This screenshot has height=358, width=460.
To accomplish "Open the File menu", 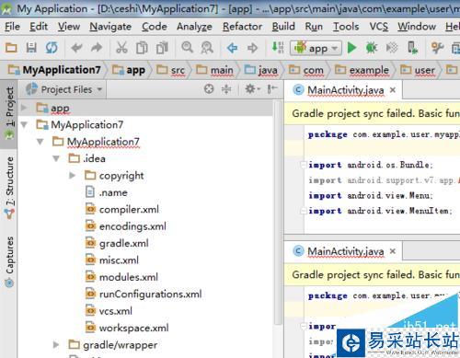I will coord(12,27).
